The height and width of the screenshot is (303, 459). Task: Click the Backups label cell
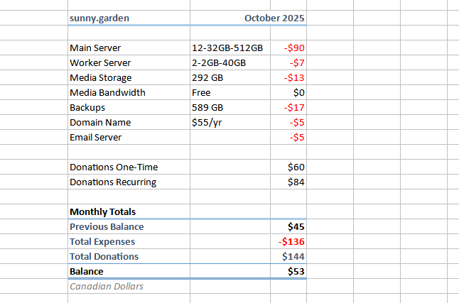pyautogui.click(x=129, y=108)
